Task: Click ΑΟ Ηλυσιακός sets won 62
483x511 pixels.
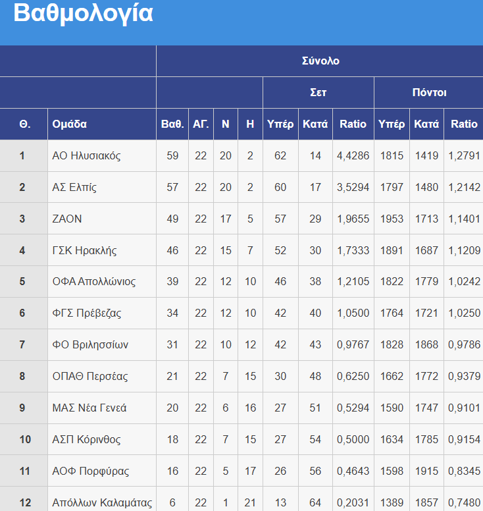Action: click(x=280, y=156)
